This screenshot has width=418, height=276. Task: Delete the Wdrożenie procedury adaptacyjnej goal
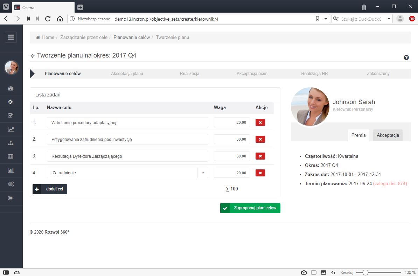pos(260,122)
